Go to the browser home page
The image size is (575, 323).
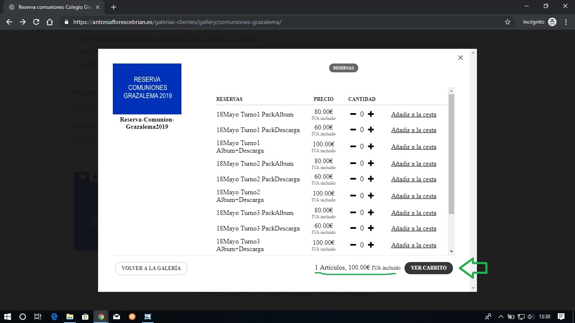pyautogui.click(x=50, y=22)
